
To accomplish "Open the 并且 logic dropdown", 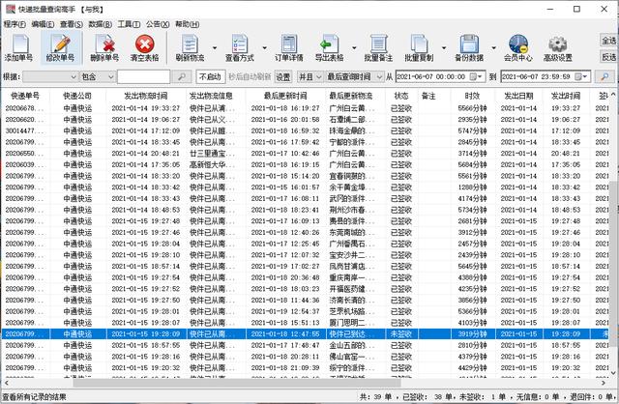I will pyautogui.click(x=310, y=76).
